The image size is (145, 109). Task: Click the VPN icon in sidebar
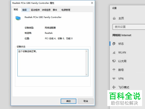coord(114,78)
